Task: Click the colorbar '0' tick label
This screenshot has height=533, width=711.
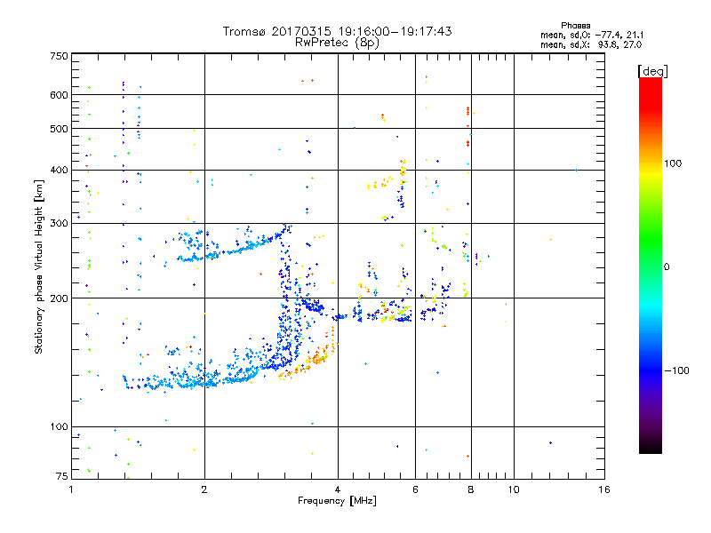Action: 667,266
